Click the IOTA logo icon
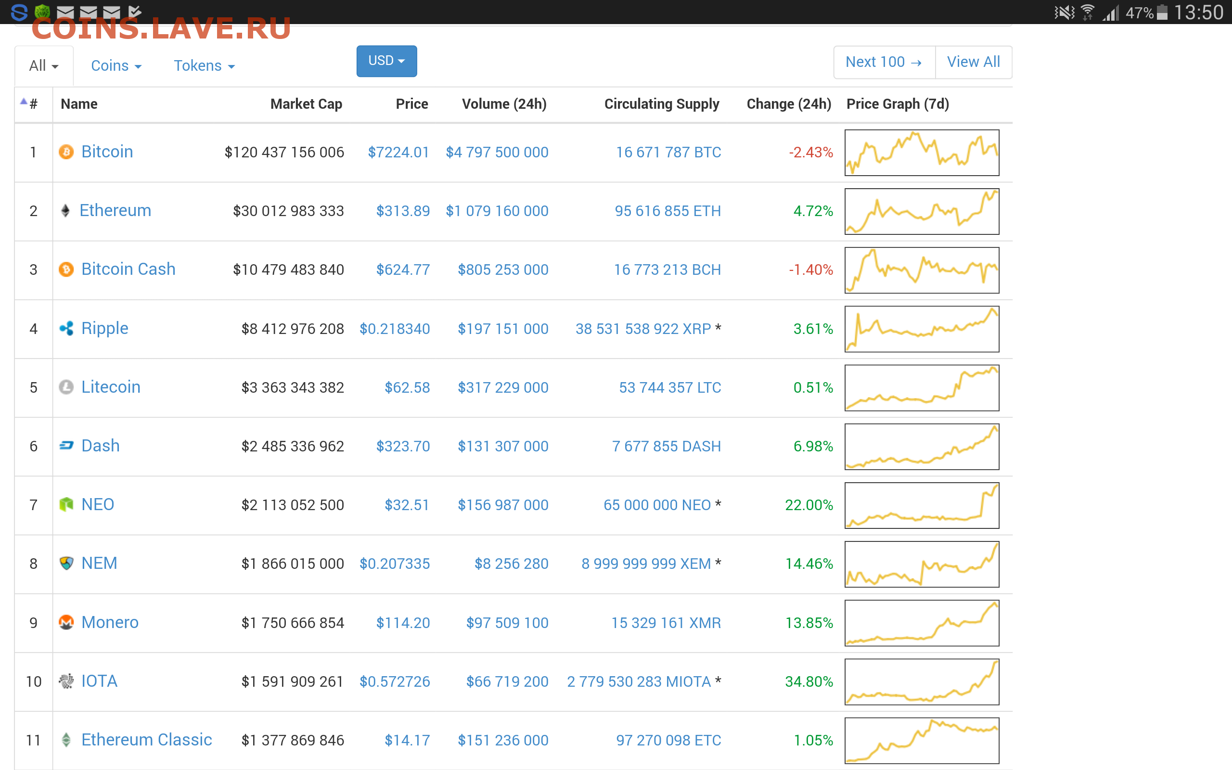The width and height of the screenshot is (1232, 770). pos(66,681)
